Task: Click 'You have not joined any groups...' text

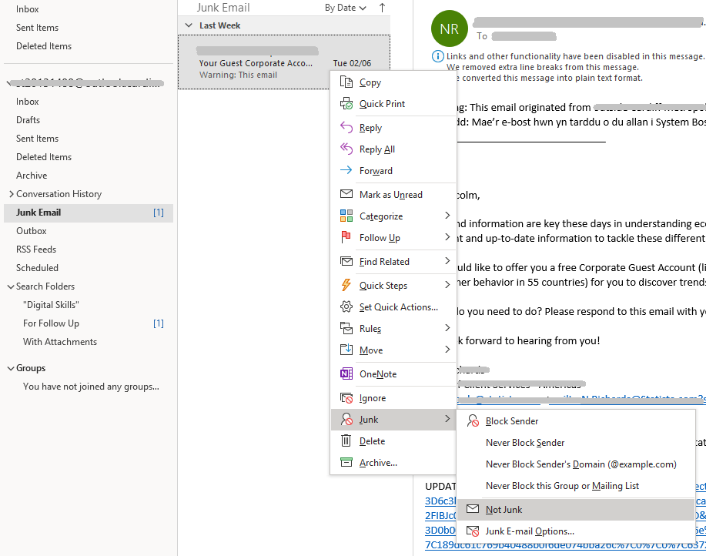Action: (x=91, y=387)
